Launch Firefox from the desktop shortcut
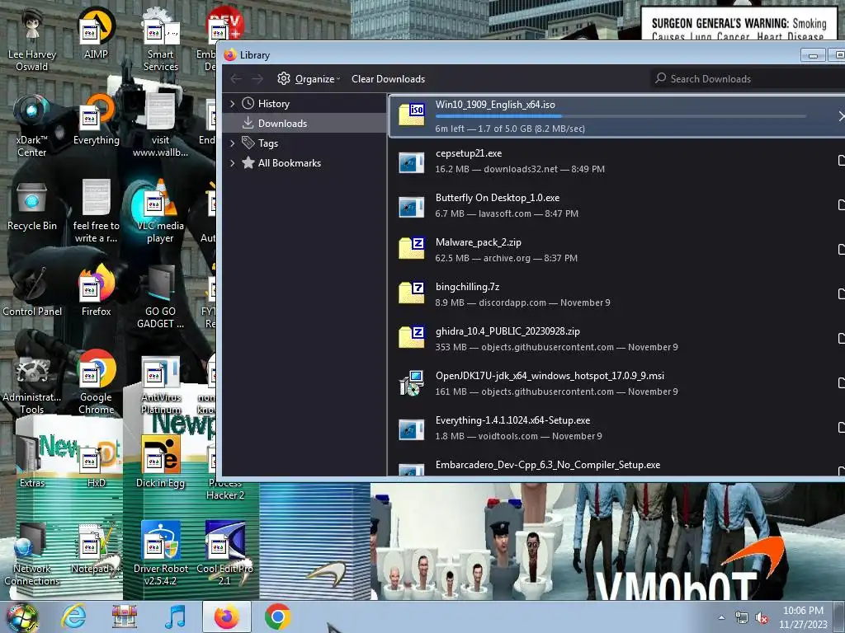Image resolution: width=845 pixels, height=633 pixels. (x=96, y=291)
